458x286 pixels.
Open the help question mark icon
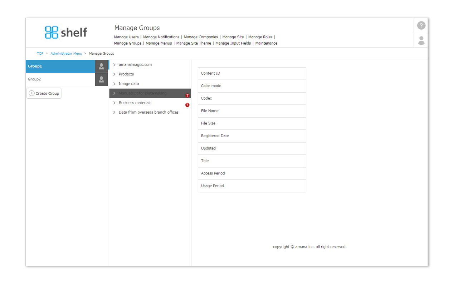click(x=421, y=25)
